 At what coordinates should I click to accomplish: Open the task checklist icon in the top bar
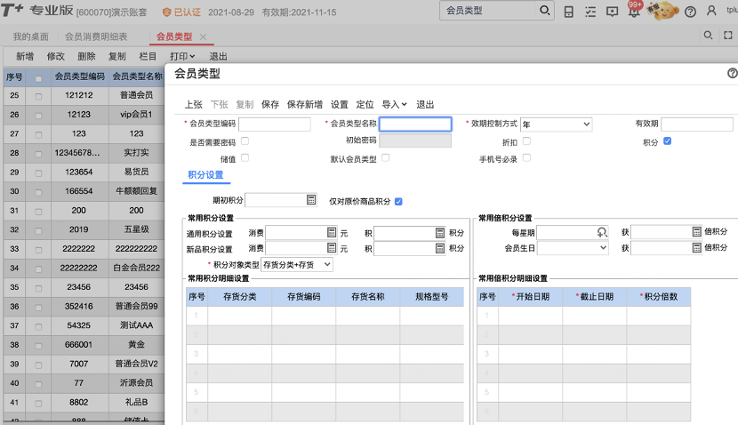click(x=590, y=12)
